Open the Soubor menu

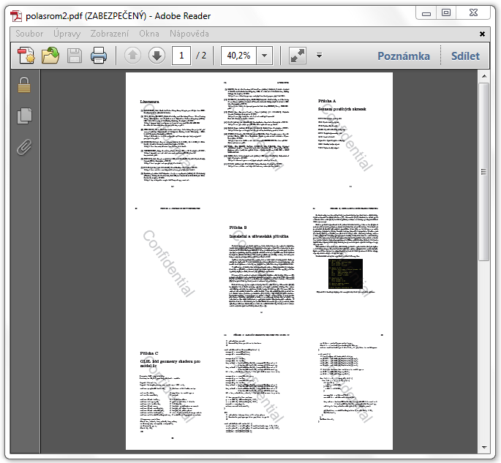click(29, 34)
